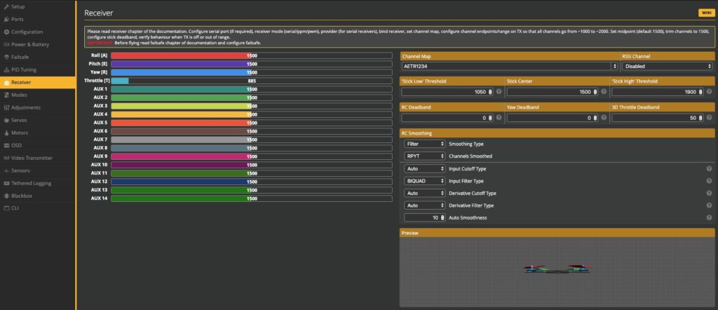Screen dimensions: 718x310
Task: Click the Motors icon in sidebar
Action: pyautogui.click(x=6, y=133)
